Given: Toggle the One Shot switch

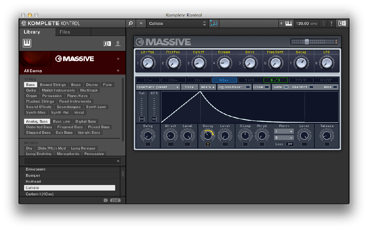Looking at the screenshot, I should coord(312,87).
